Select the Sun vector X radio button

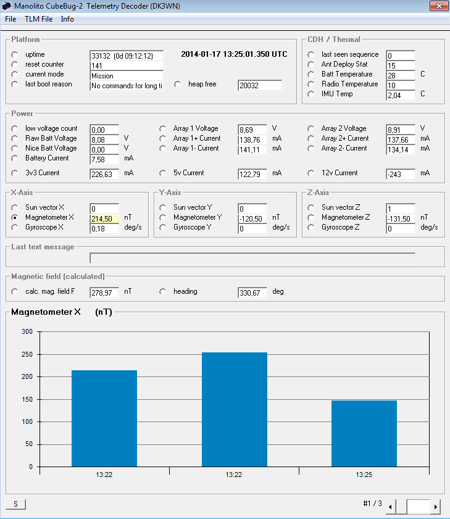(x=15, y=208)
